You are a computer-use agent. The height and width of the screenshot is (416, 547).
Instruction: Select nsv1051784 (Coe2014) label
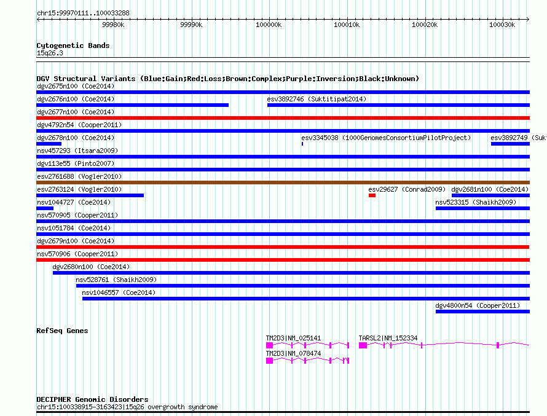pyautogui.click(x=74, y=228)
